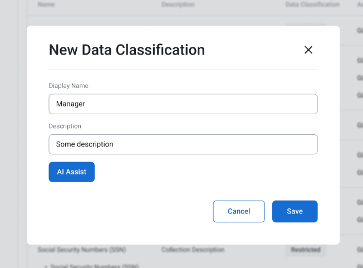Cancel the new data classification
This screenshot has height=268, width=363.
click(x=239, y=211)
